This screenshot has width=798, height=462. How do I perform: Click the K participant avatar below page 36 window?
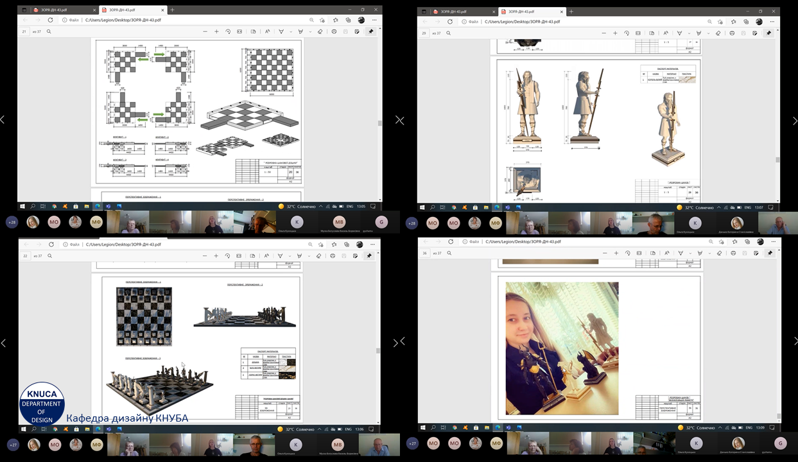click(x=695, y=443)
